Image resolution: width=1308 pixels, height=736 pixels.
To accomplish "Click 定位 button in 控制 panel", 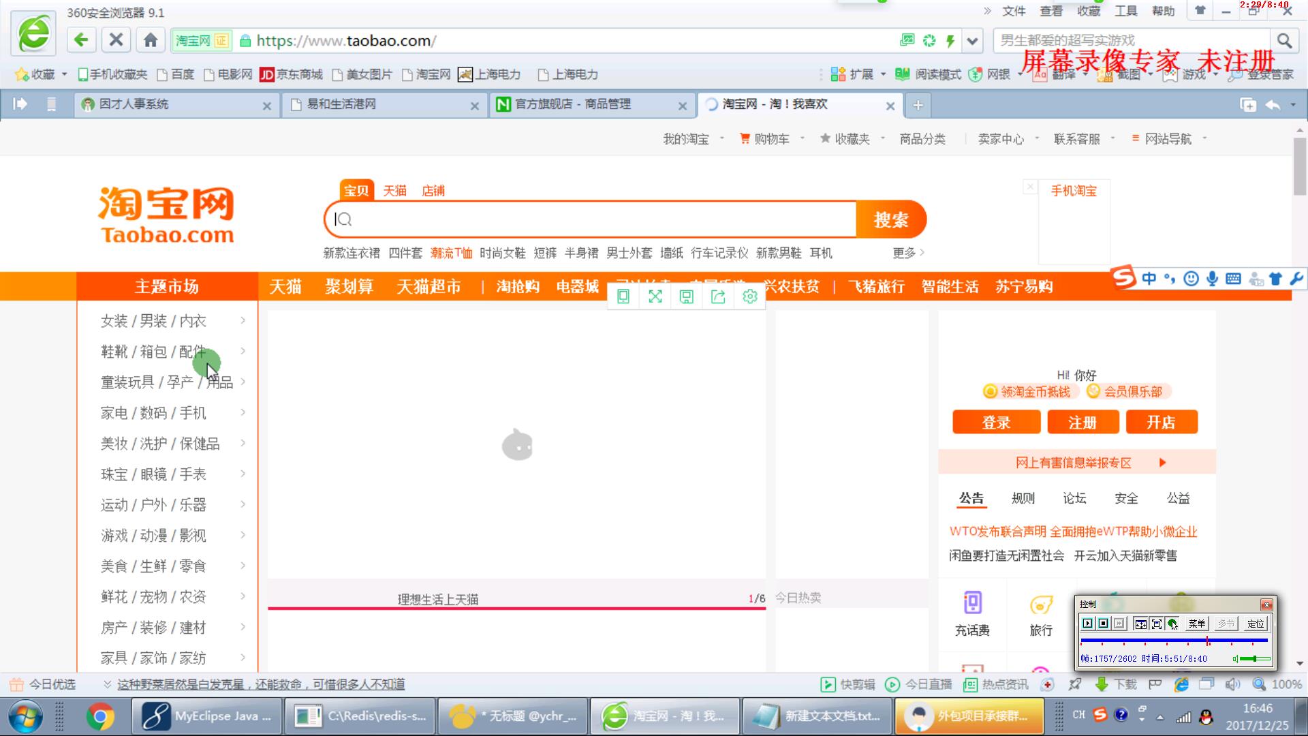I will click(1256, 624).
